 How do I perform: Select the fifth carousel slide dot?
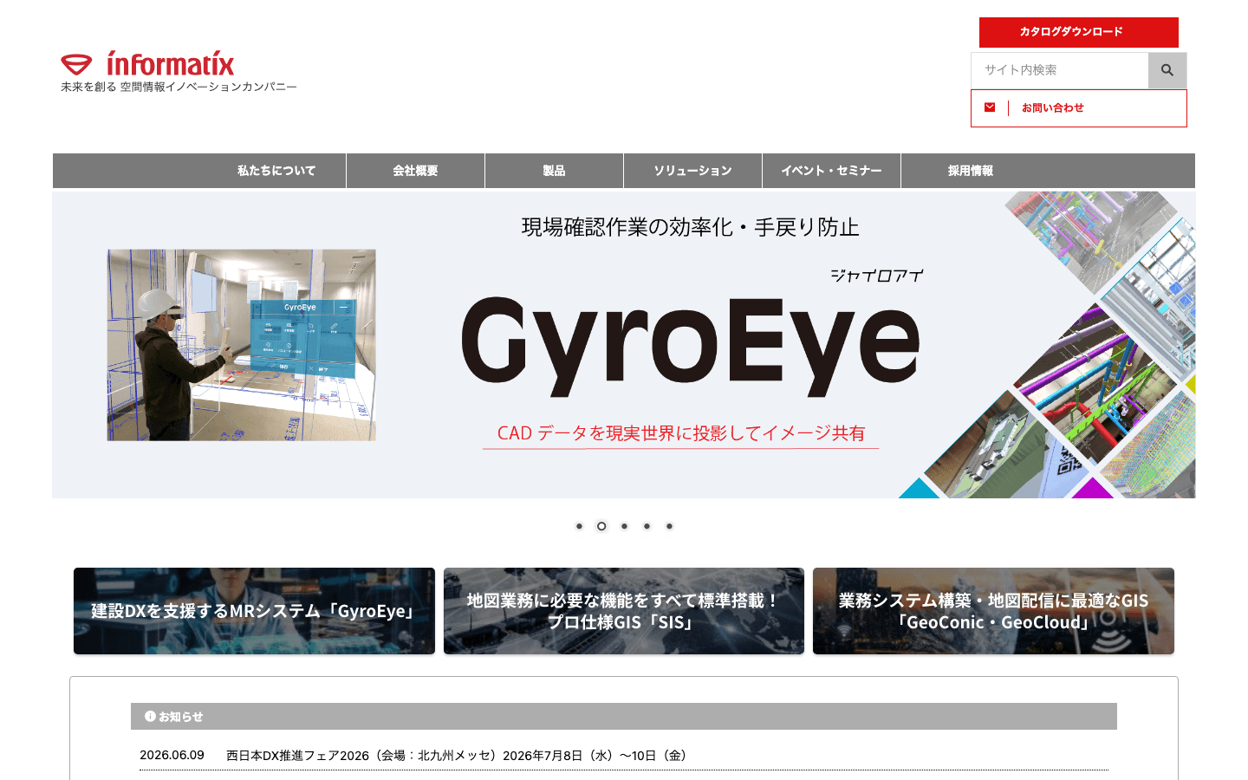(x=669, y=526)
